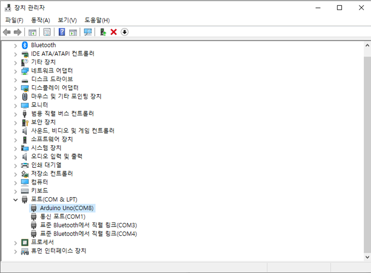Open the 보기(V) menu

pos(67,20)
